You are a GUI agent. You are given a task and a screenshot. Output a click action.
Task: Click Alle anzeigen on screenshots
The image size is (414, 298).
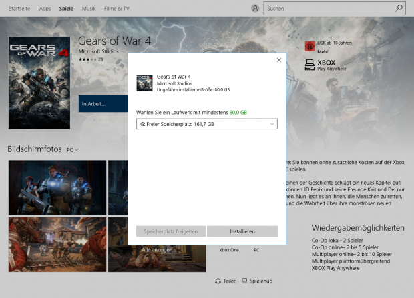157,249
